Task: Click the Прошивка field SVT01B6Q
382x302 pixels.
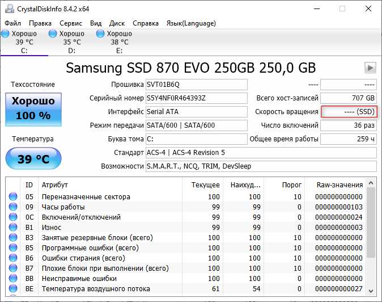Action: click(x=196, y=85)
